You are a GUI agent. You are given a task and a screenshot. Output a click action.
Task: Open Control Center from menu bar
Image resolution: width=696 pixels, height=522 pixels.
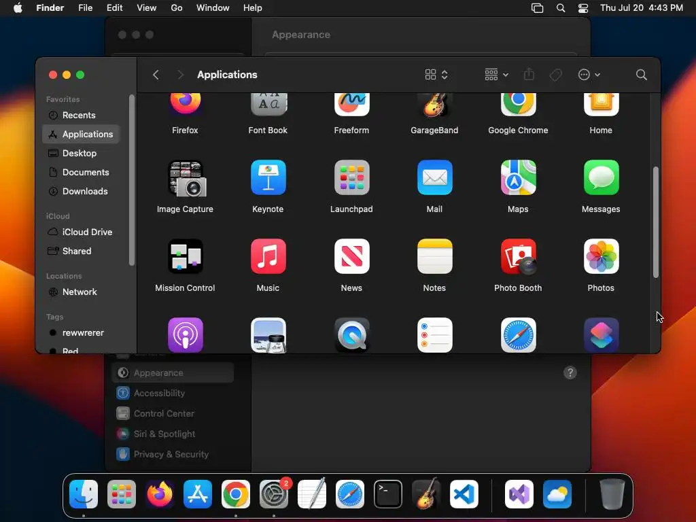tap(582, 8)
